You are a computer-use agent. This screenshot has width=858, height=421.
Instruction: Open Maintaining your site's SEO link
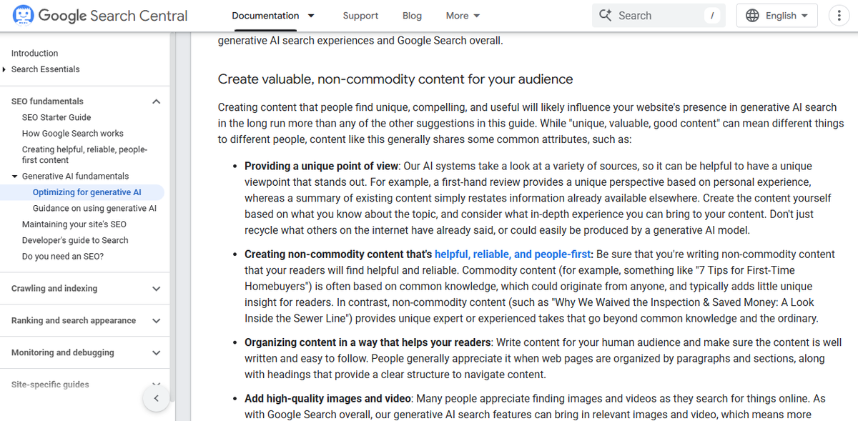(x=74, y=224)
